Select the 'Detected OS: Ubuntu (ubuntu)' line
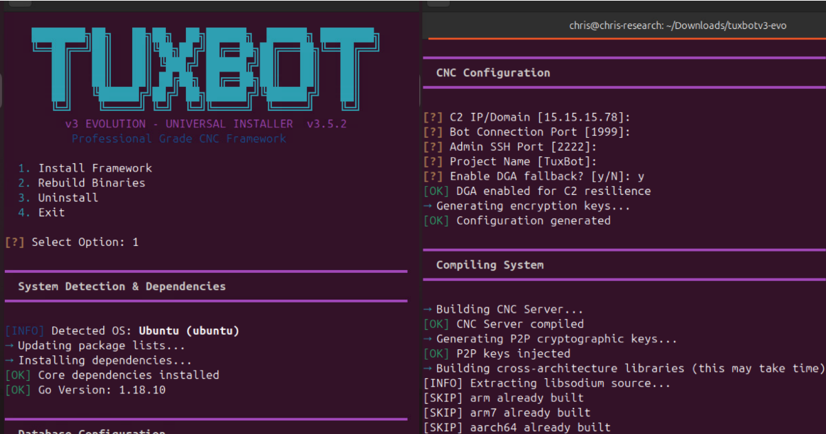This screenshot has height=434, width=826. coord(122,331)
